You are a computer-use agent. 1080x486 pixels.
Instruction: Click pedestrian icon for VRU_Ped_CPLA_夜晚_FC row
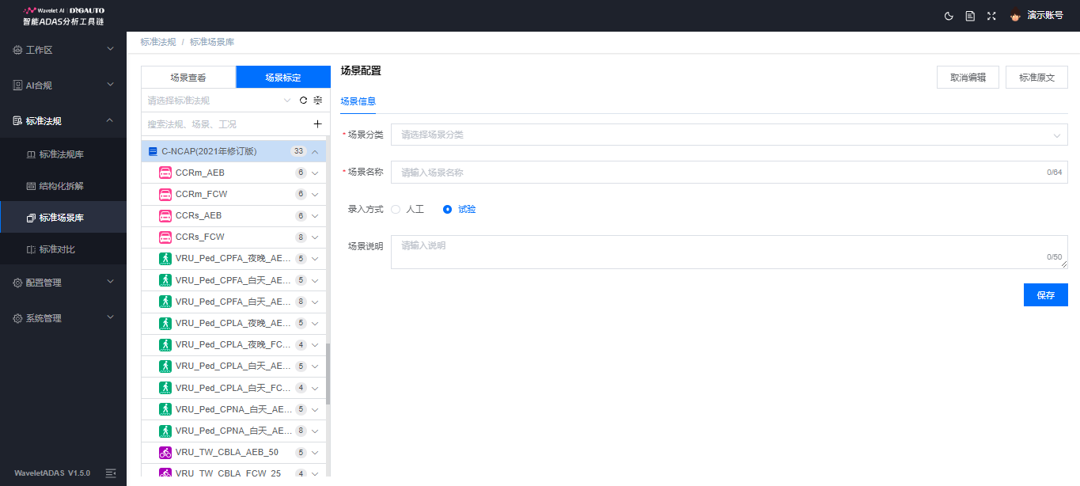point(165,344)
